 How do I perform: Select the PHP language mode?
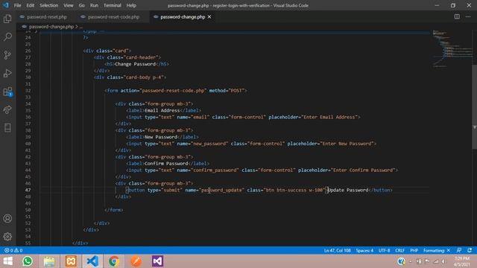click(x=414, y=250)
